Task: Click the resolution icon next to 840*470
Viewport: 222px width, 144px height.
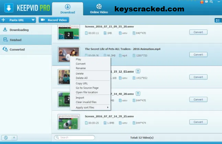Action: [134, 33]
